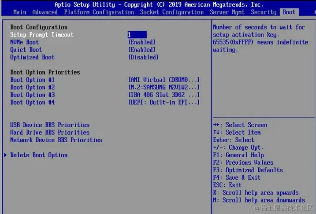The image size is (316, 214).
Task: Click the F2: Previous Values hint
Action: (x=243, y=162)
